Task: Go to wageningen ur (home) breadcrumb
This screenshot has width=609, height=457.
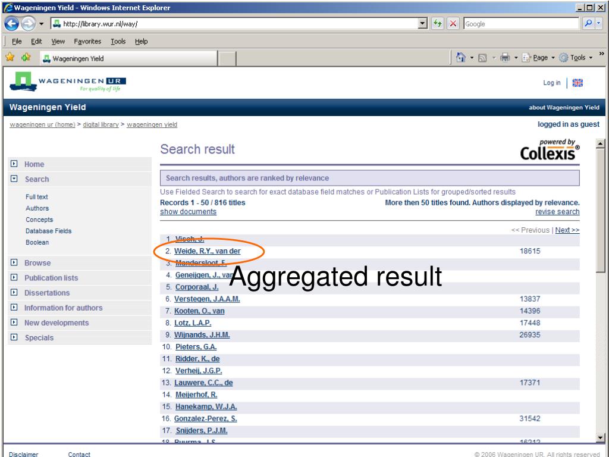Action: [42, 125]
